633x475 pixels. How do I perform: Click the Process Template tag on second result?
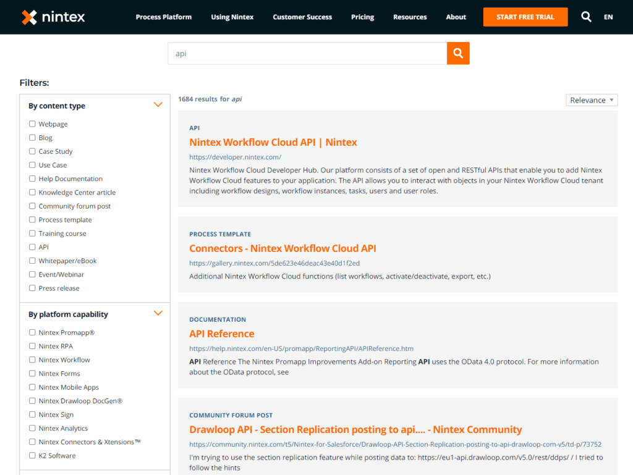[219, 234]
